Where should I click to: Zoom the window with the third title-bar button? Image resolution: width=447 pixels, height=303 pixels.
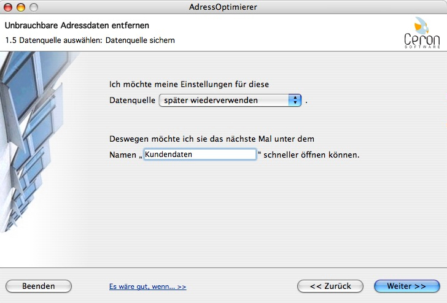(33, 7)
